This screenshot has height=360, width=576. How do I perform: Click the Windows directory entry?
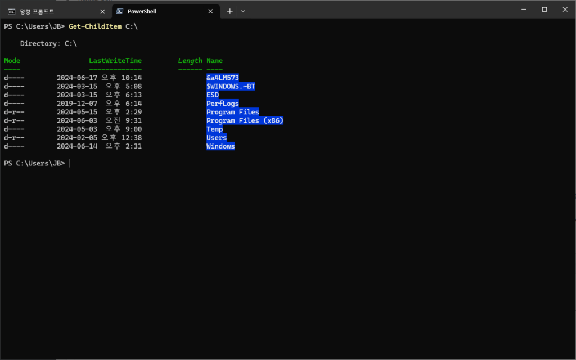click(220, 146)
